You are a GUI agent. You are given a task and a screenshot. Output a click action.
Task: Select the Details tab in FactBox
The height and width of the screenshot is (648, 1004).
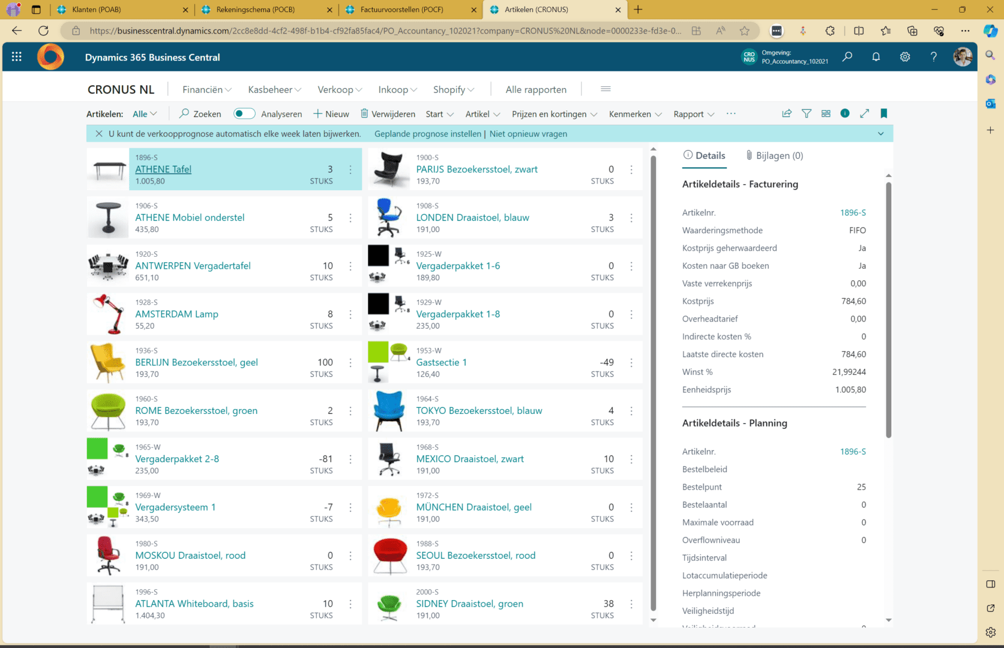705,155
